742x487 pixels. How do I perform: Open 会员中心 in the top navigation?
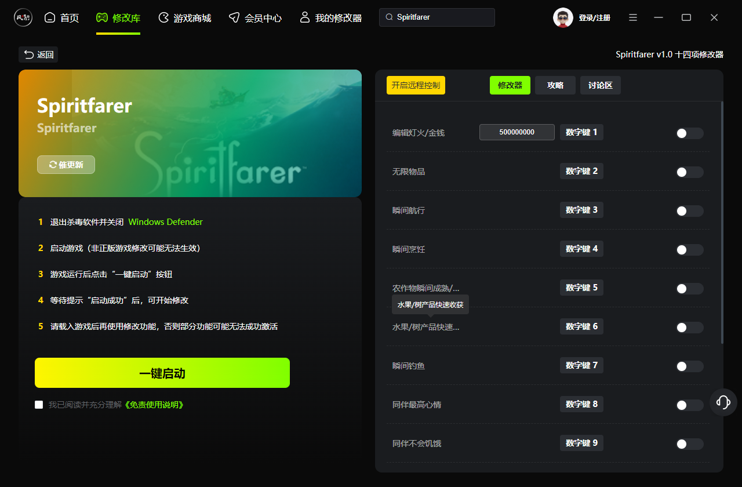coord(255,18)
